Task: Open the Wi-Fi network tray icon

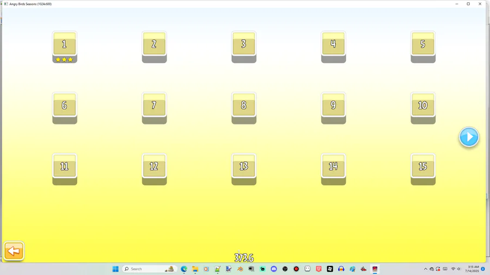Action: (453, 269)
